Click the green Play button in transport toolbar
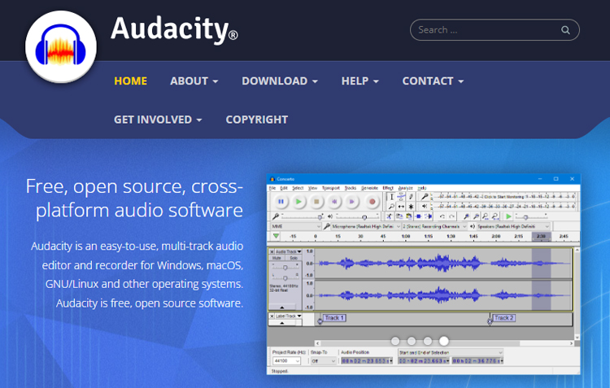Viewport: 610px width, 388px height. (298, 202)
